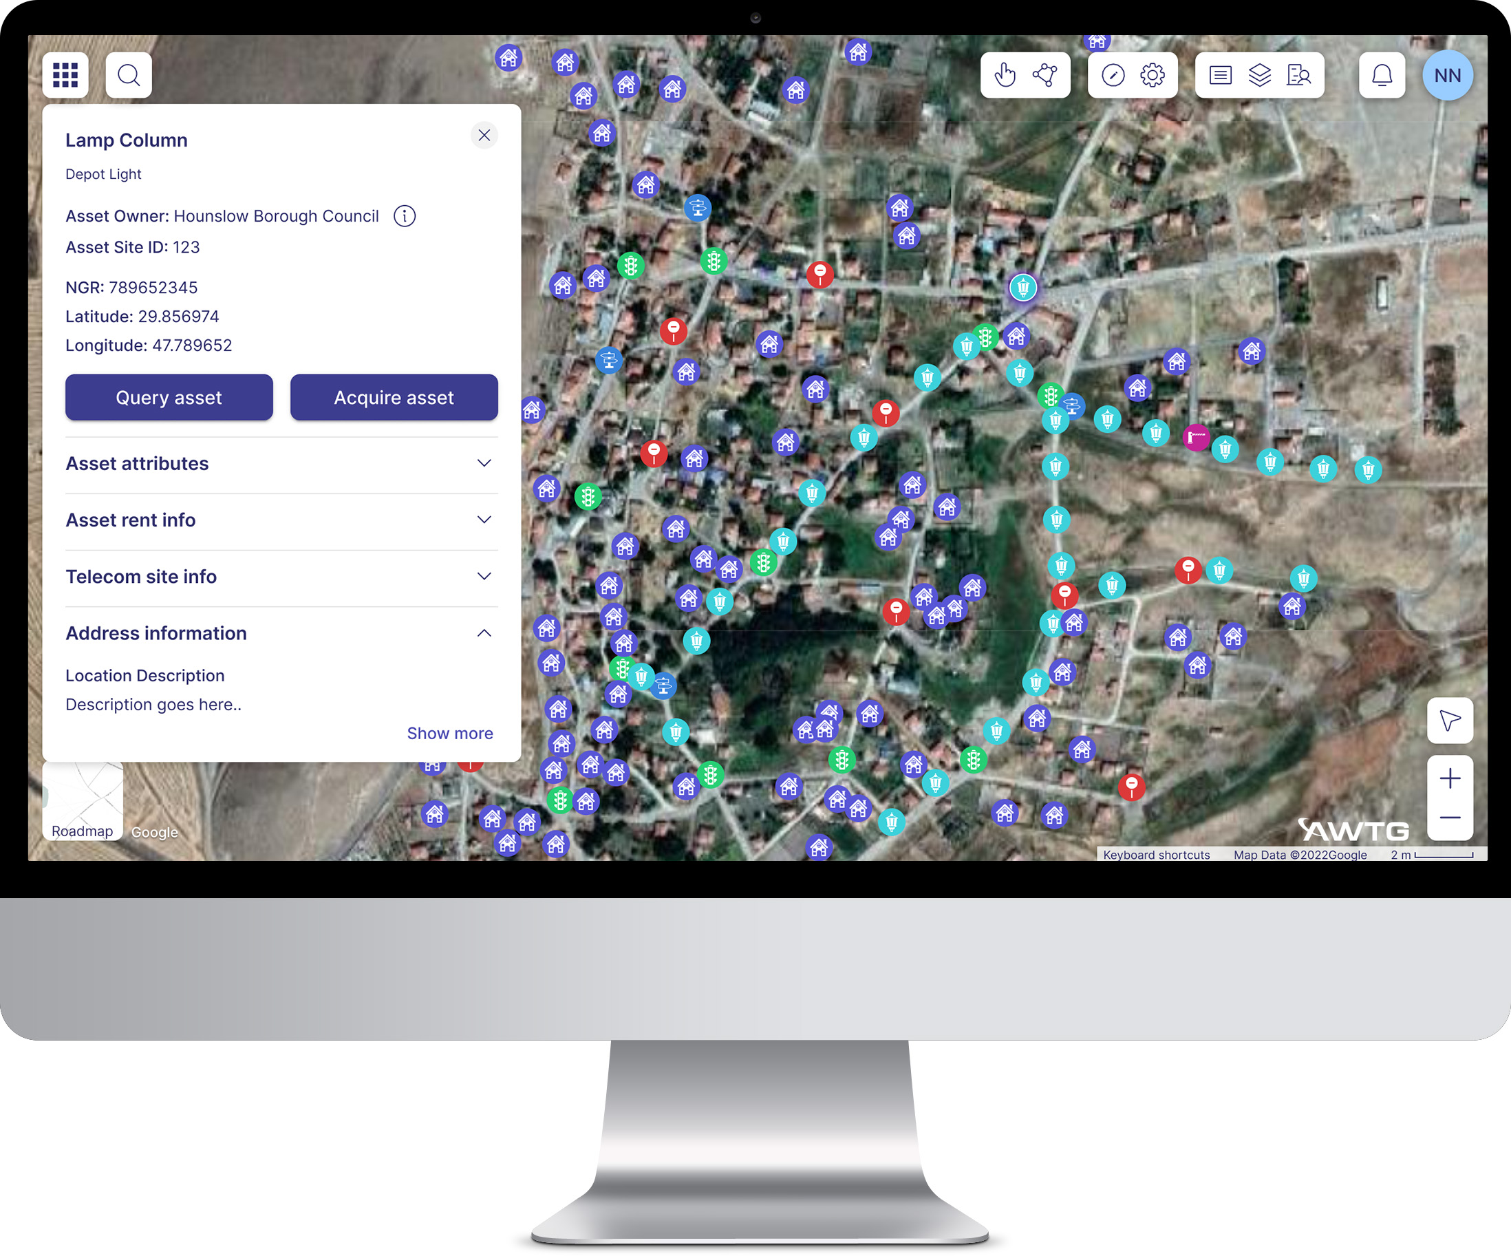The width and height of the screenshot is (1511, 1256).
Task: Select the polygon draw tool
Action: click(1044, 75)
